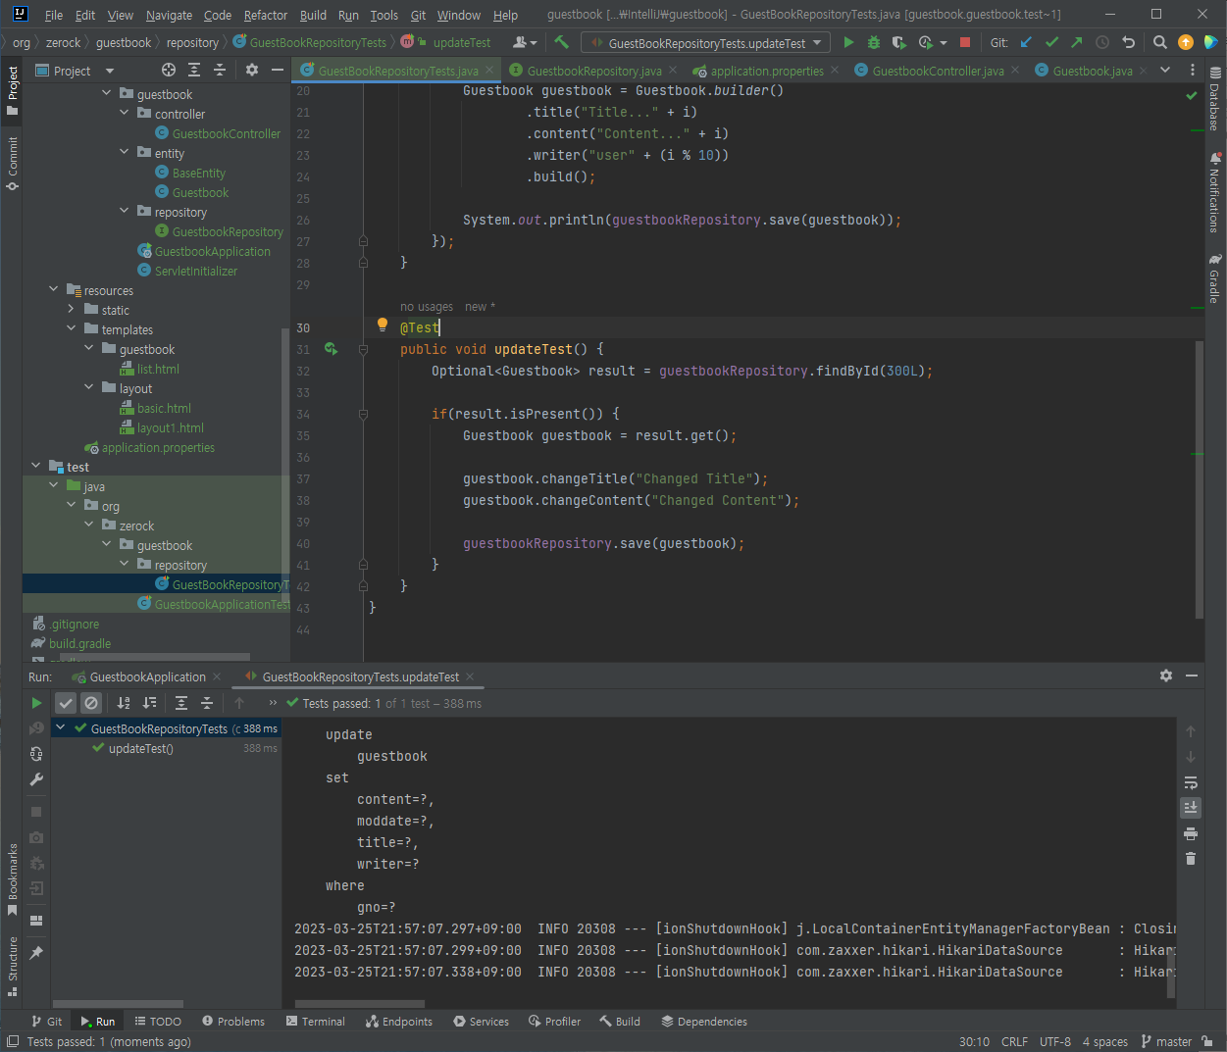Open Search Everywhere magnifier icon
Screen dimensions: 1227x1052
pos(1160,42)
